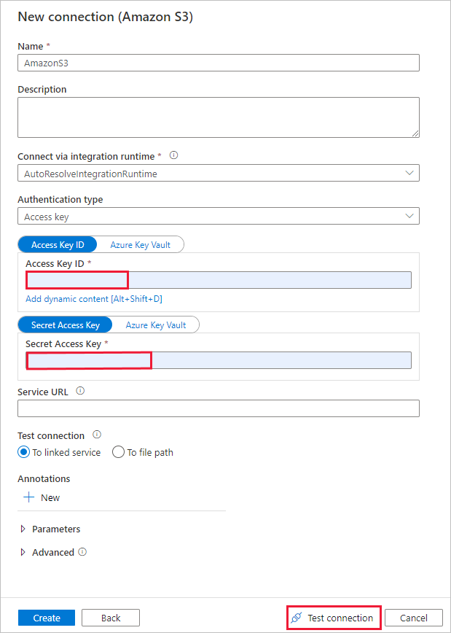Select the To linked service radio button

click(23, 452)
